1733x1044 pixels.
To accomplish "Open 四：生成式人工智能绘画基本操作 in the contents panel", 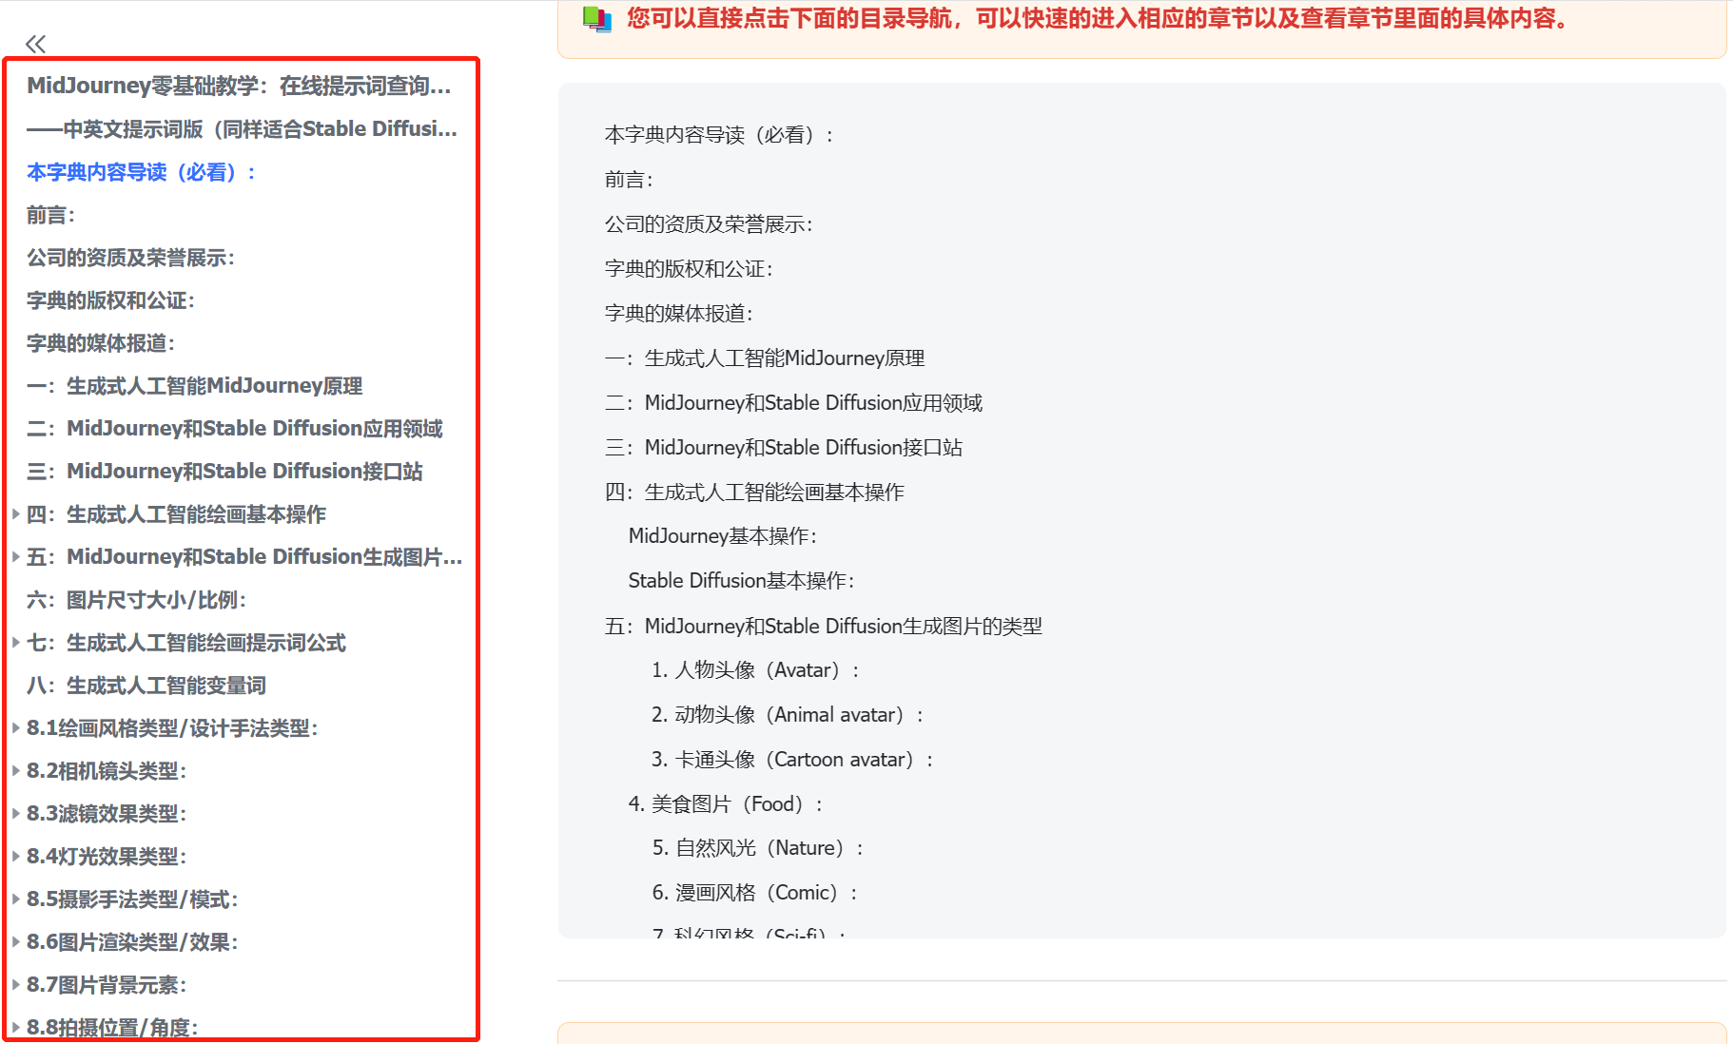I will (x=755, y=493).
